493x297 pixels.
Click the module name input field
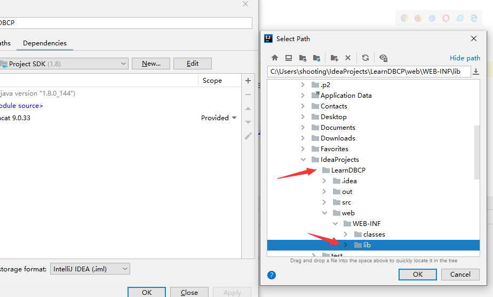(x=126, y=23)
